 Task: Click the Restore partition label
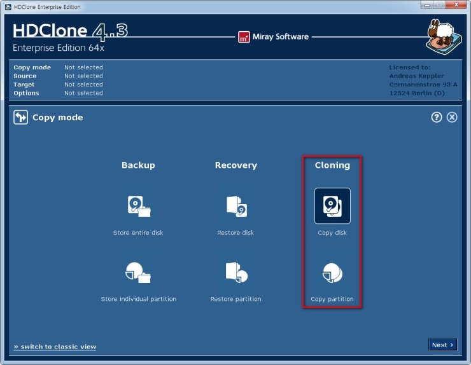[236, 299]
